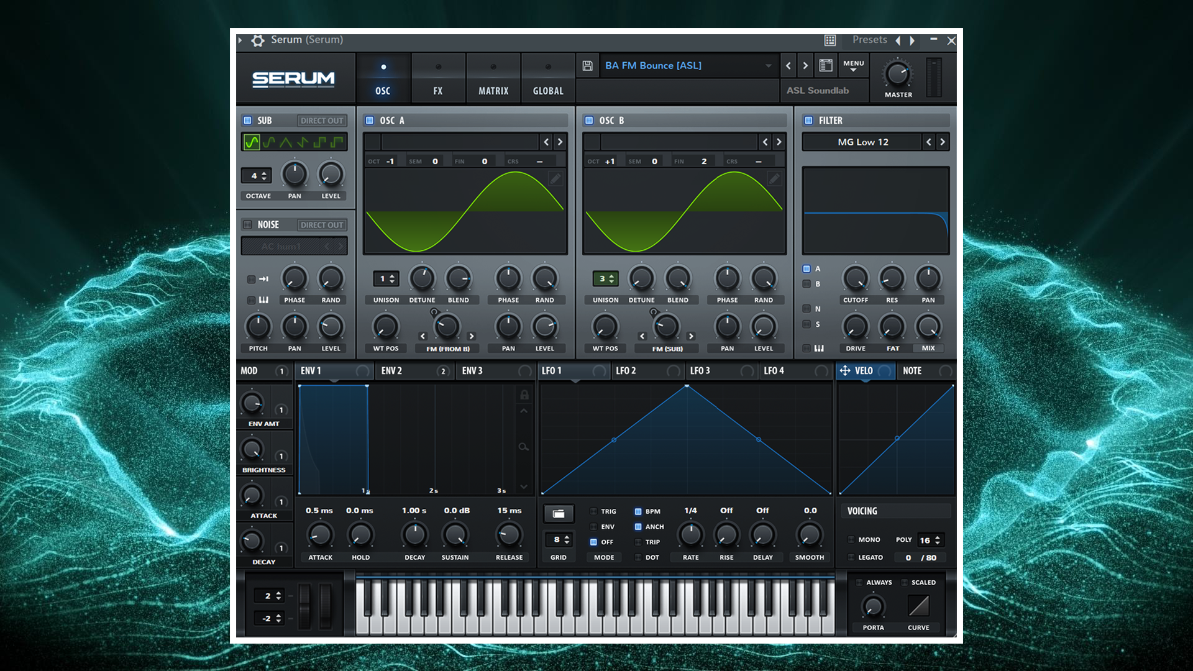
Task: Open the piano grid icon in title bar
Action: (x=830, y=40)
